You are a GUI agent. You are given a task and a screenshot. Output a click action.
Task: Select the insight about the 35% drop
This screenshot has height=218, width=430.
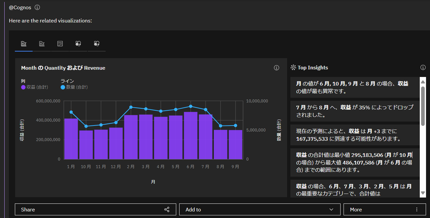click(355, 111)
